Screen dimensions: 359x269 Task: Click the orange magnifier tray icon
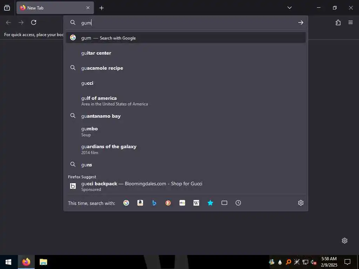(x=289, y=262)
